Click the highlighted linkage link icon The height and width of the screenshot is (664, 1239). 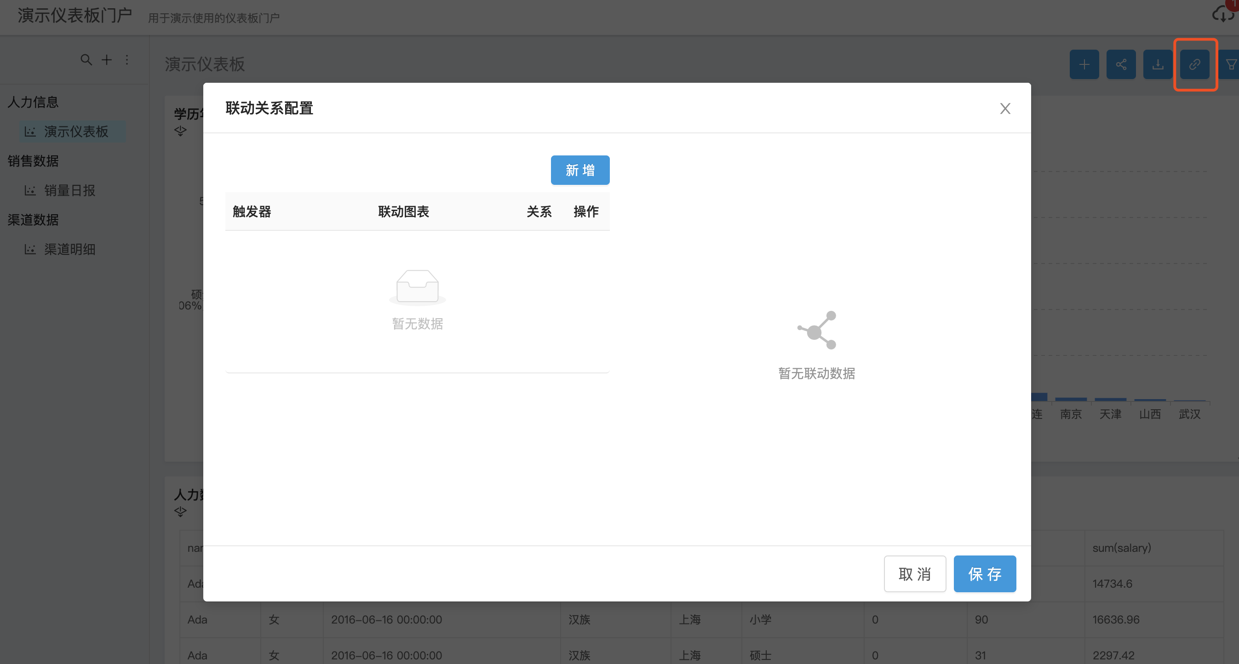(1194, 64)
